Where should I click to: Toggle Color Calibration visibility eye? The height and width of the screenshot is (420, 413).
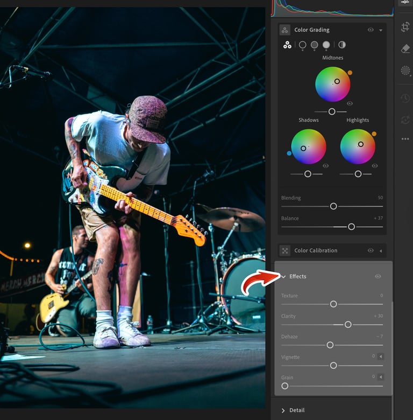point(371,250)
